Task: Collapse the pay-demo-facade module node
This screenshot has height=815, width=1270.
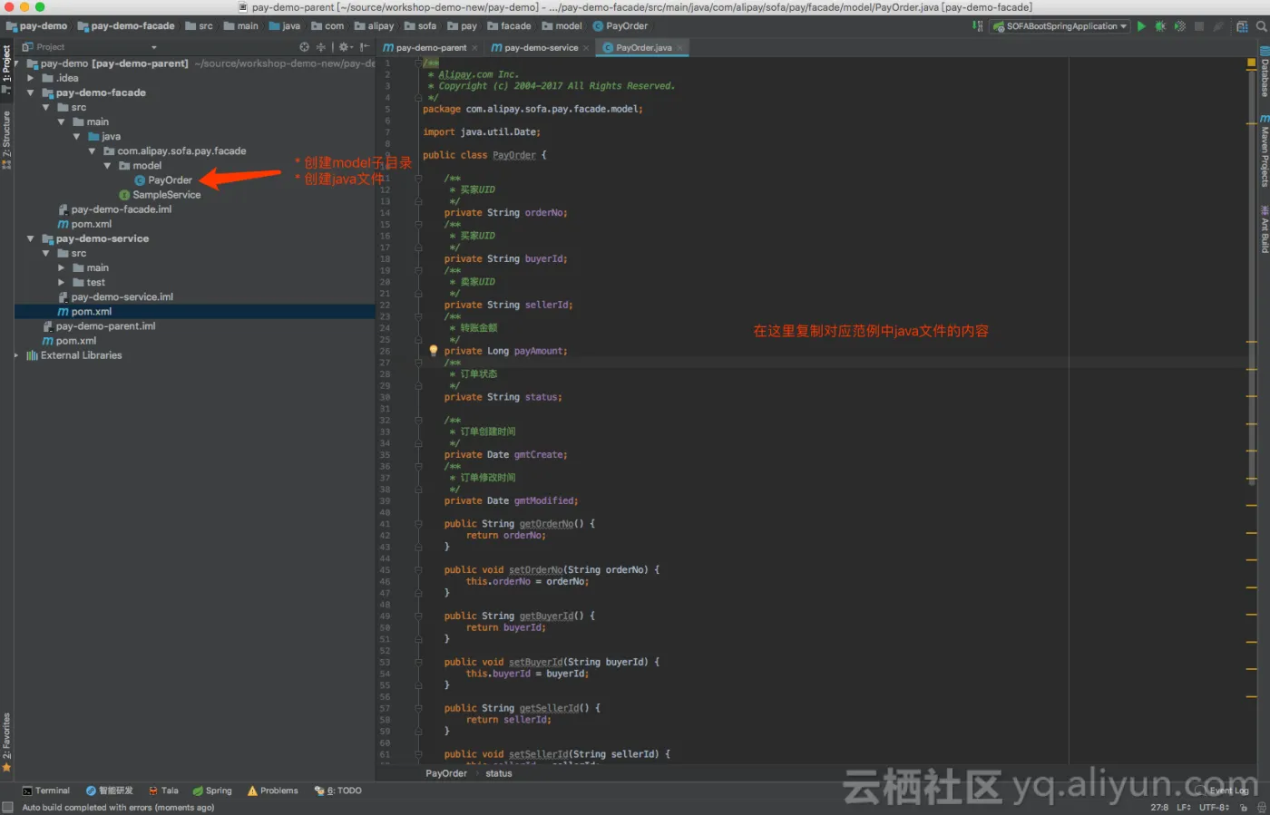Action: pyautogui.click(x=30, y=92)
